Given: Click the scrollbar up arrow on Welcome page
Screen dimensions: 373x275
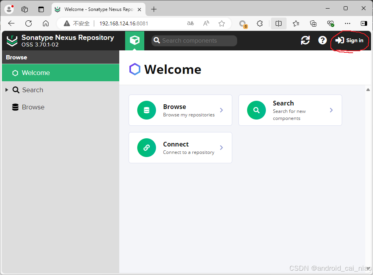Looking at the screenshot, I should point(368,89).
